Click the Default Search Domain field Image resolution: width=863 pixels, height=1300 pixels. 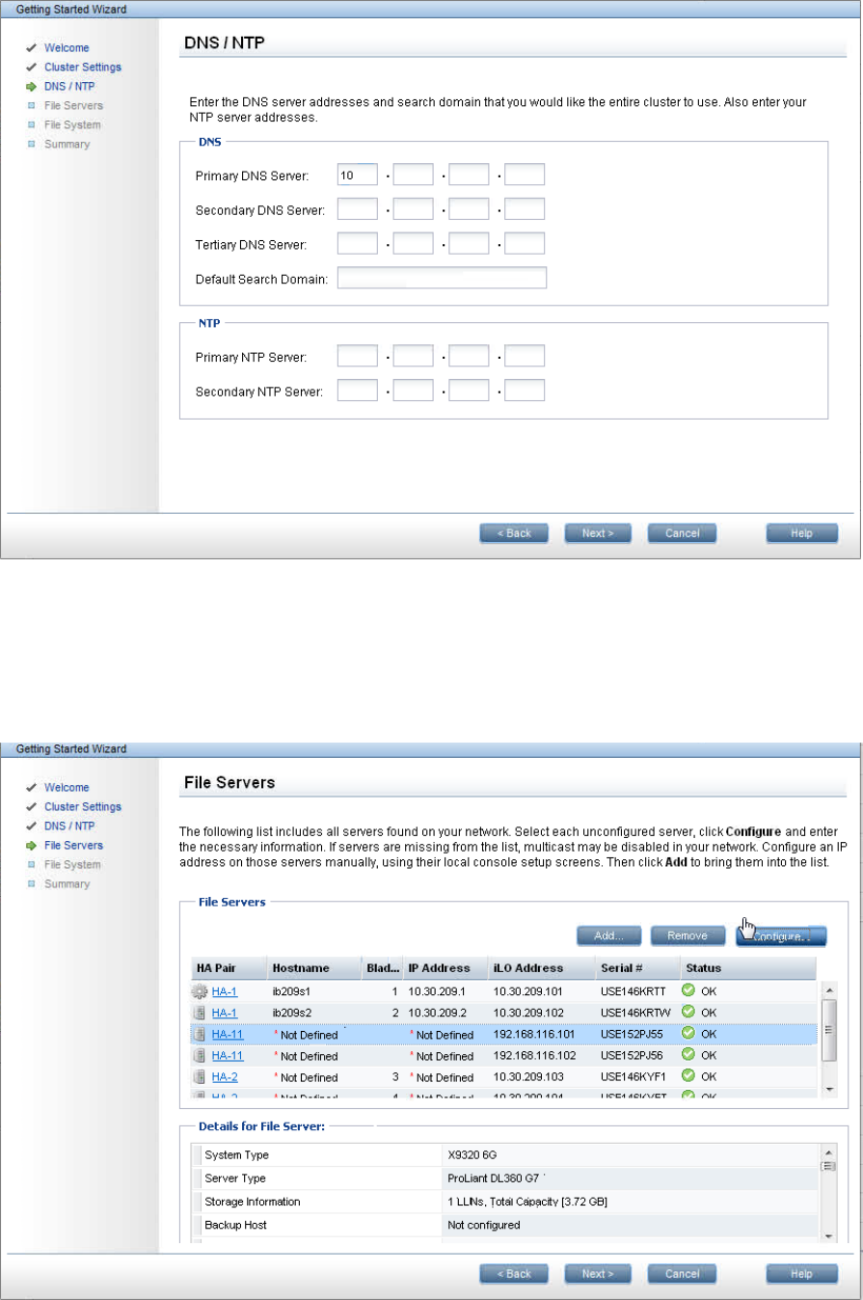click(442, 278)
